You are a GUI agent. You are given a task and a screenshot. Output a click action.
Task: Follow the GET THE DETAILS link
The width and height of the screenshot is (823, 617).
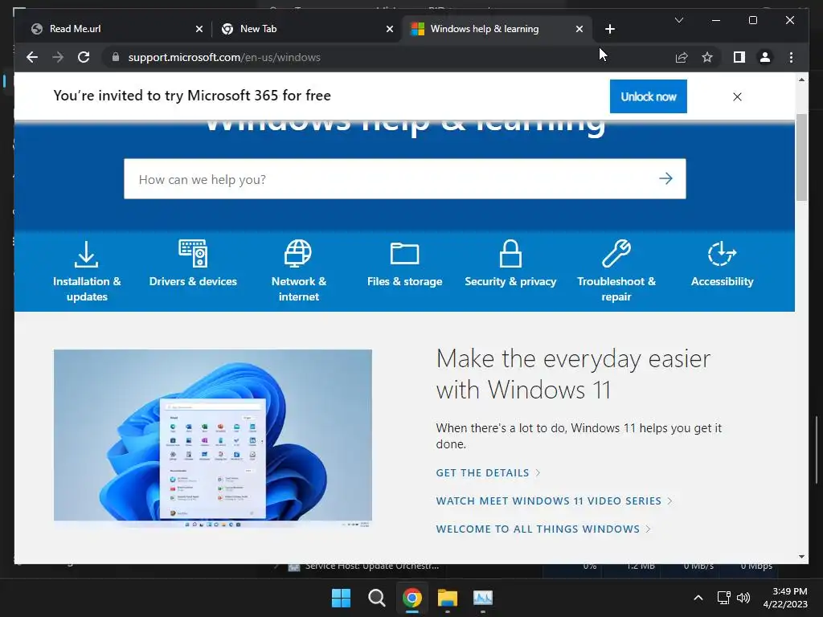tap(488, 472)
